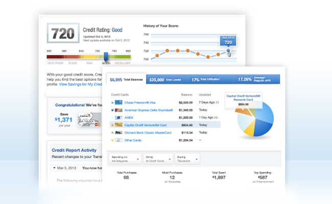Image resolution: width=332 pixels, height=204 pixels.
Task: Click the 720 credit score box
Action: [x=63, y=33]
